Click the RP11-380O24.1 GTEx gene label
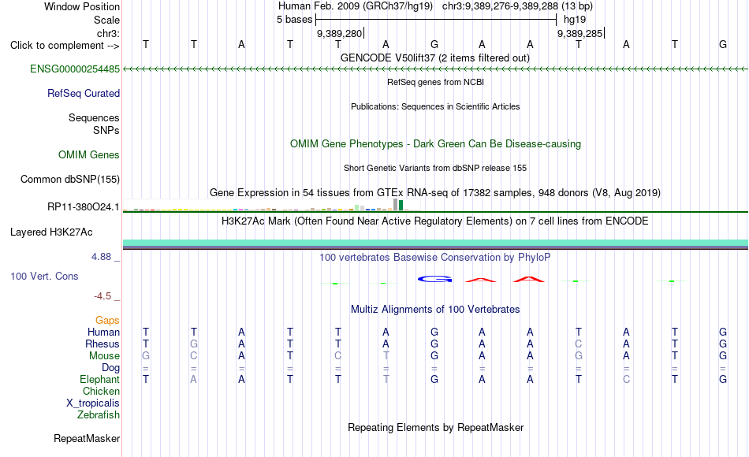Image resolution: width=749 pixels, height=457 pixels. [83, 206]
